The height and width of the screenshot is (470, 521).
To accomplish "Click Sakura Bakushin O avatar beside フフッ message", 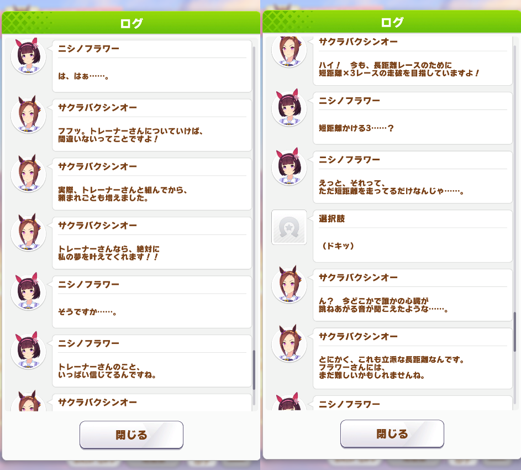I will [x=28, y=115].
